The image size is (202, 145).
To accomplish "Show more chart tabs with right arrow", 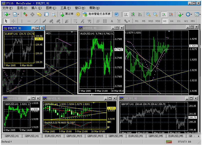I will click(198, 136).
